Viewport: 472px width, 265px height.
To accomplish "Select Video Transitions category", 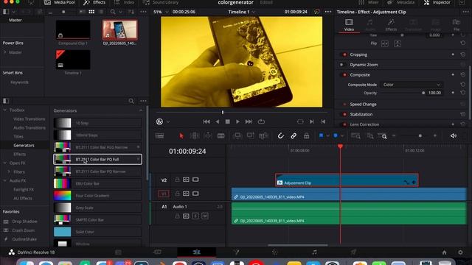I will [x=29, y=119].
